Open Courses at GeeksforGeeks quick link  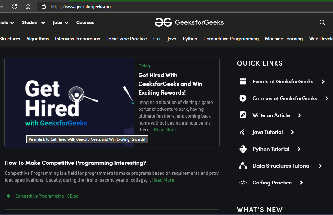(285, 98)
